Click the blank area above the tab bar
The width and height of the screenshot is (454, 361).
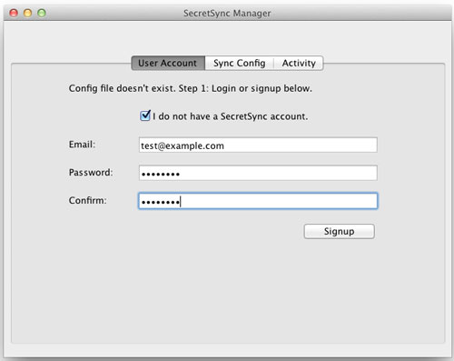coord(227,38)
